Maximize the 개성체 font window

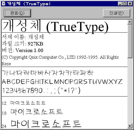(125, 4)
